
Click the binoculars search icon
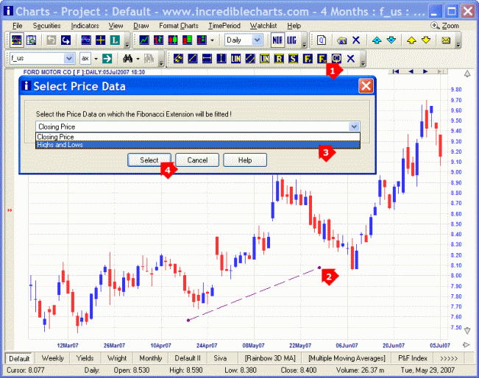[x=127, y=58]
